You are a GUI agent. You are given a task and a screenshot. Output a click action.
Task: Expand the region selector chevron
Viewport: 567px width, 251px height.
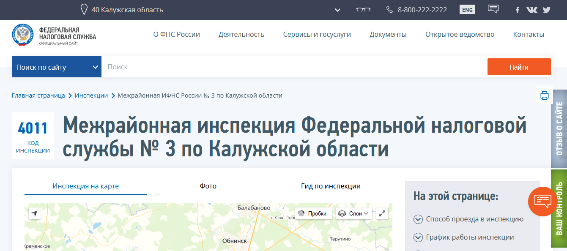pos(337,10)
